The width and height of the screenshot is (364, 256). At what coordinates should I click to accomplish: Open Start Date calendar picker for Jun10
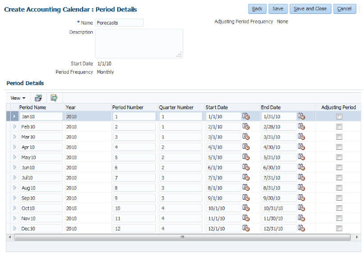[246, 167]
